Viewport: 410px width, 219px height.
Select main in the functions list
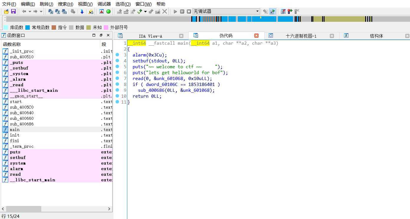(x=57, y=130)
